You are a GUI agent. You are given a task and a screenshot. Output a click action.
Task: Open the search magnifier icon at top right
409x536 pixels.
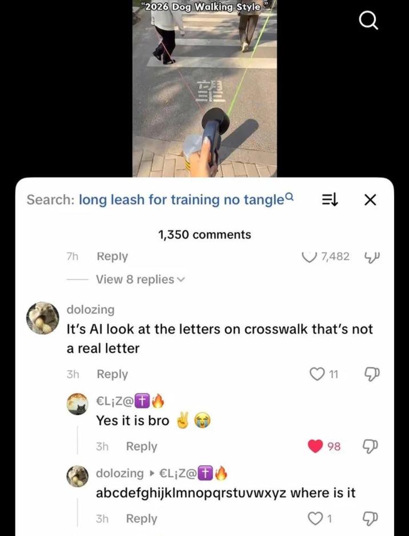pos(368,22)
